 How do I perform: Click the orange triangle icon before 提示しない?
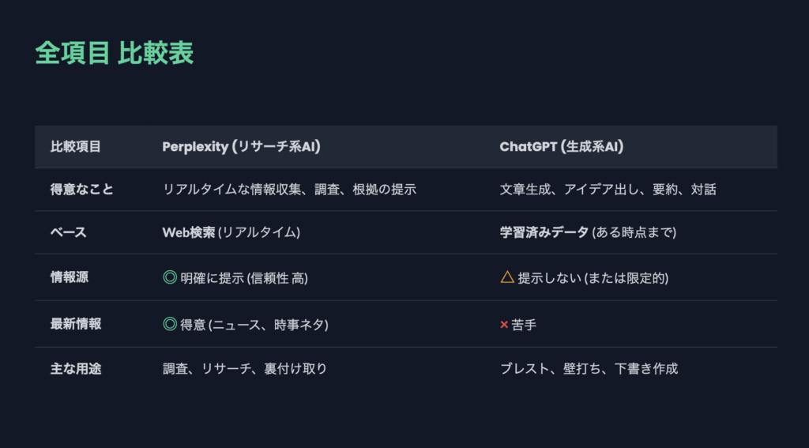[507, 277]
